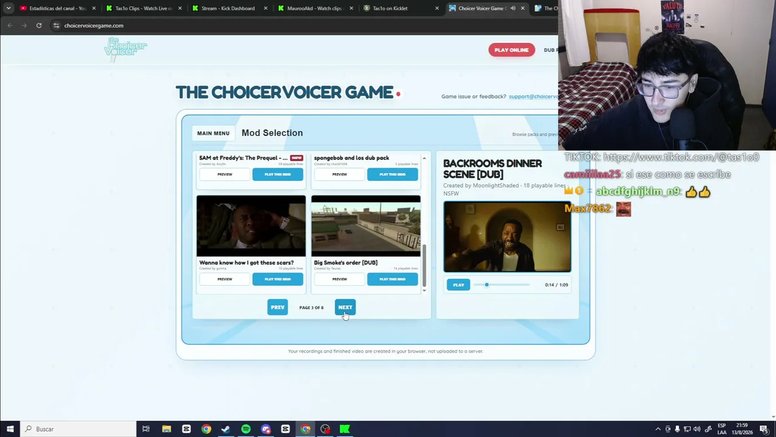
Task: Click the ESP LAA language indicator
Action: click(722, 429)
